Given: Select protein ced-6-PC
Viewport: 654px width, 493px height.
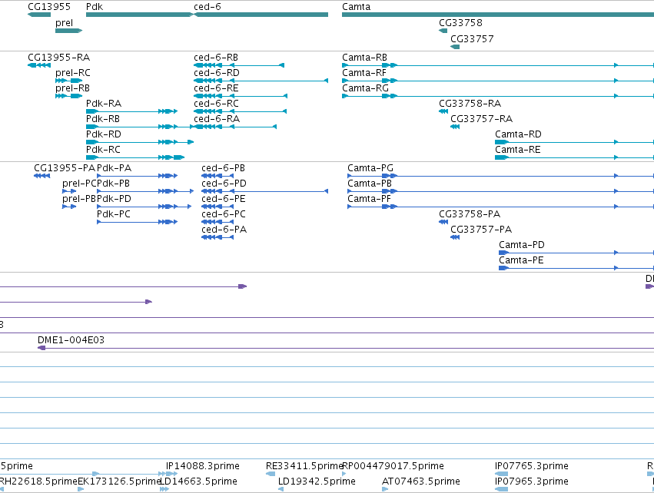Looking at the screenshot, I should pos(224,214).
